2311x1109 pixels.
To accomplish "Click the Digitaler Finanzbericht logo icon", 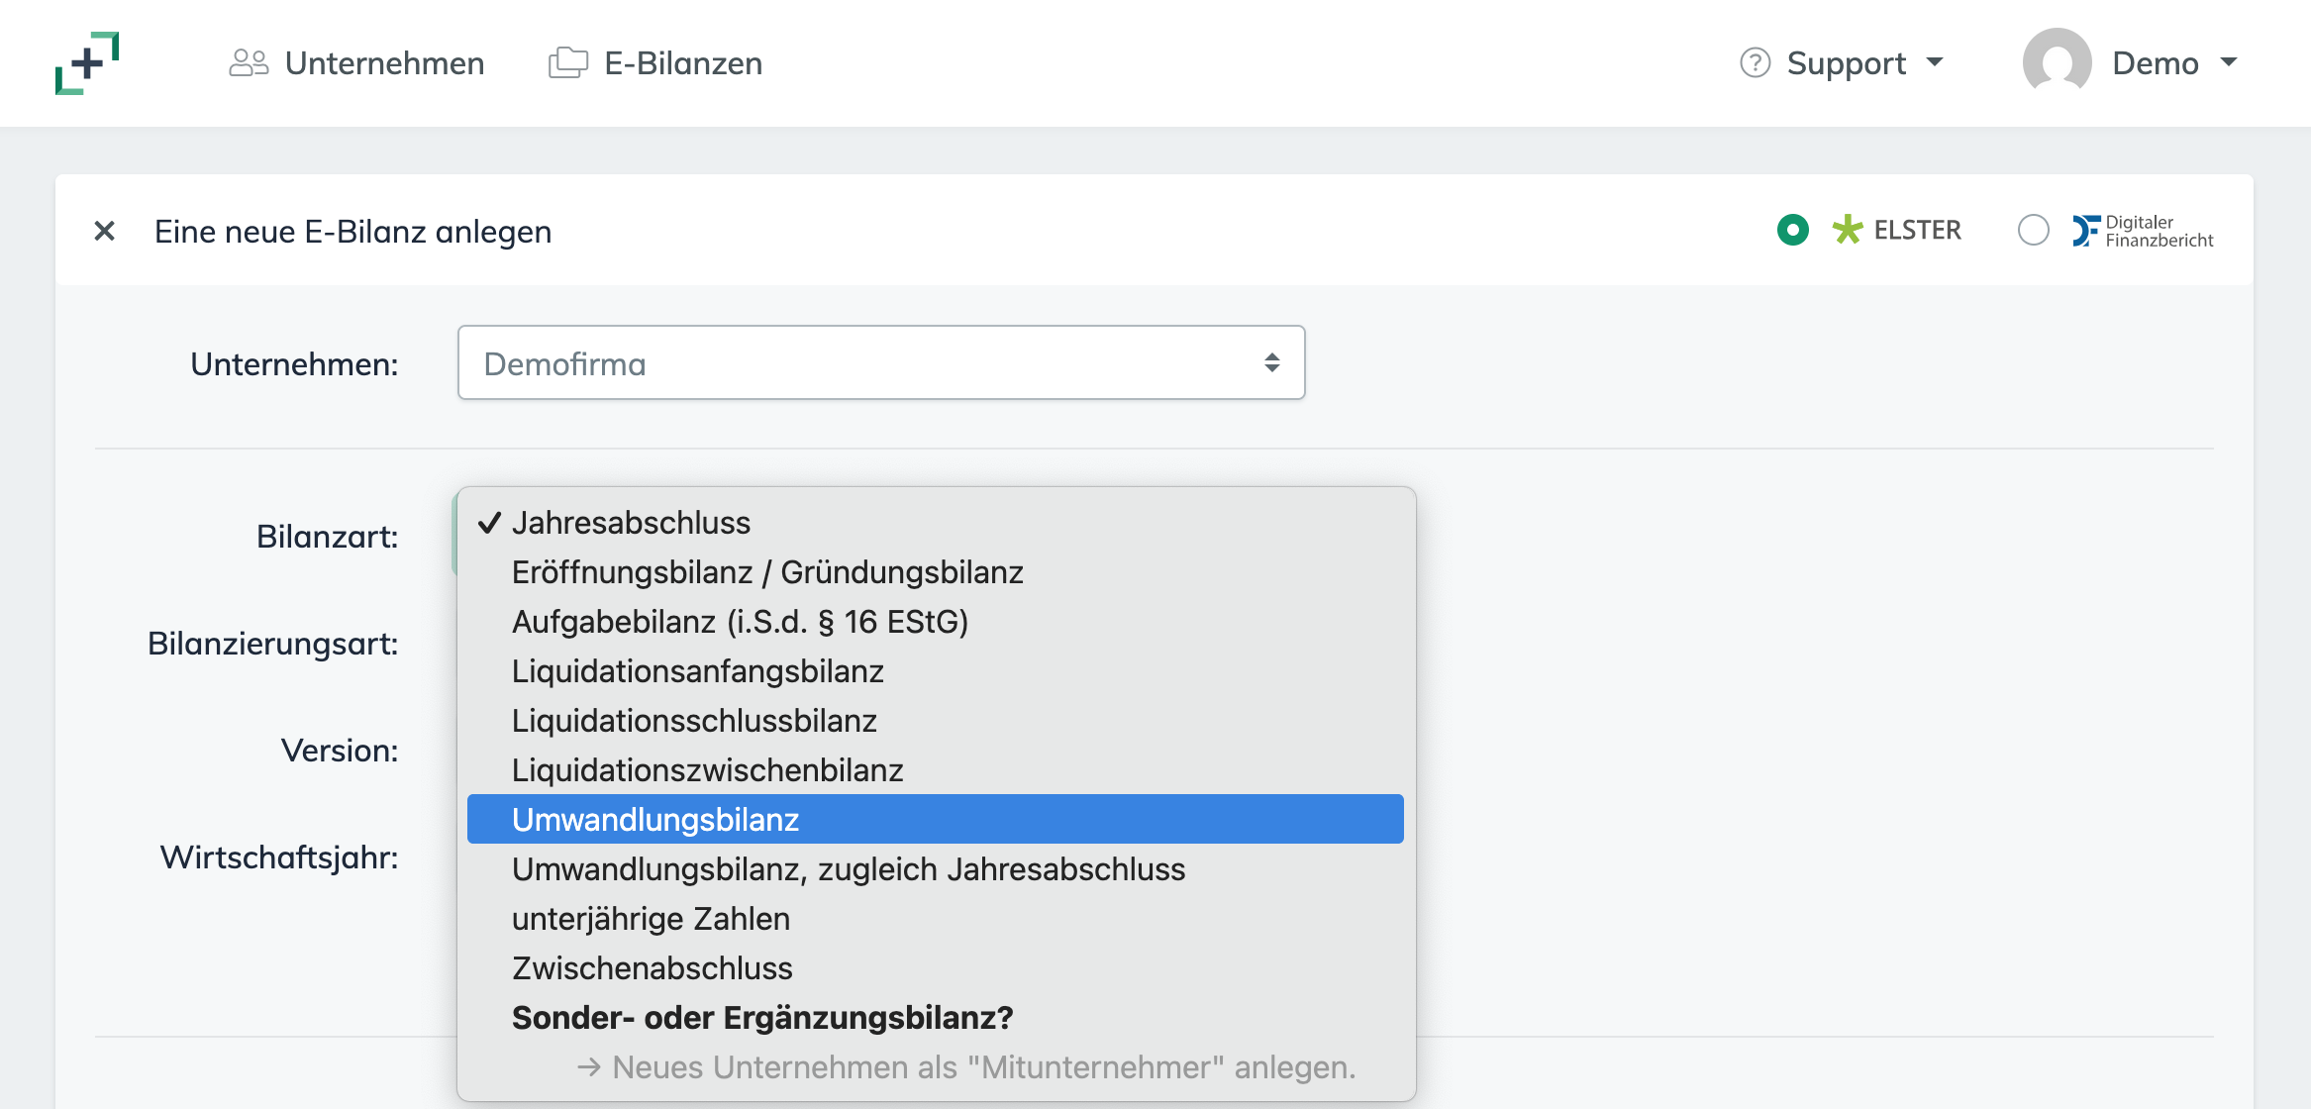I will [2087, 229].
